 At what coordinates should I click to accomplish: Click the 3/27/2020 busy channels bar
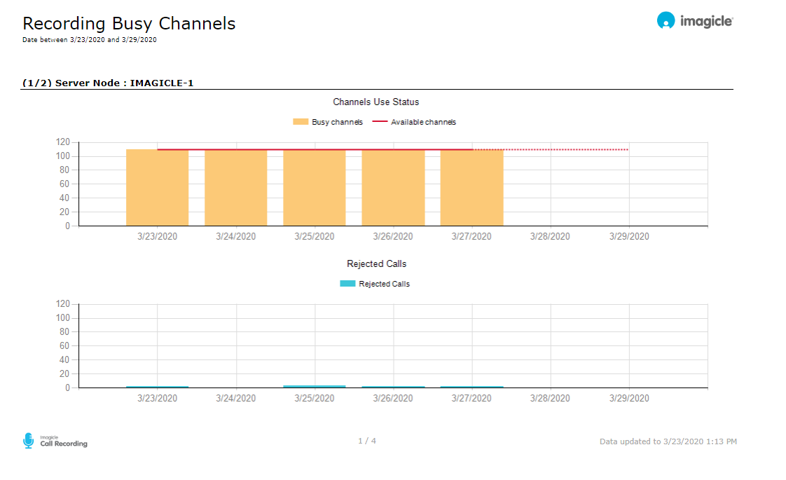pos(471,188)
